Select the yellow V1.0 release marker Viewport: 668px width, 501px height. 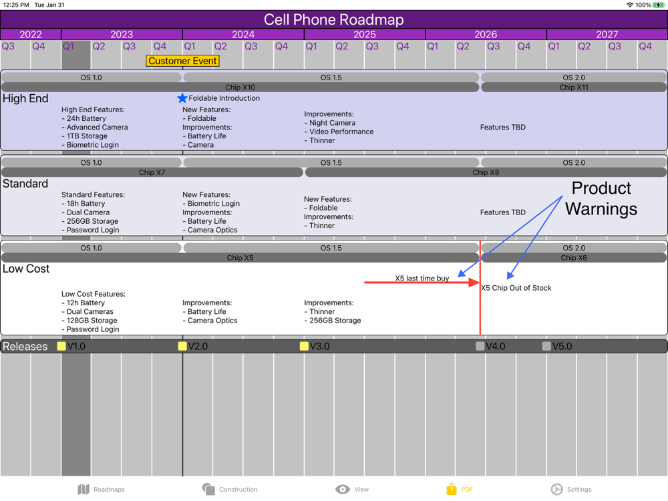click(61, 346)
